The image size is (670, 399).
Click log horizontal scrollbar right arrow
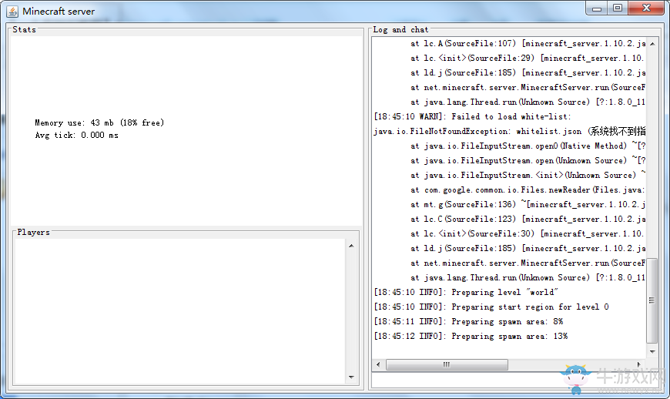638,364
